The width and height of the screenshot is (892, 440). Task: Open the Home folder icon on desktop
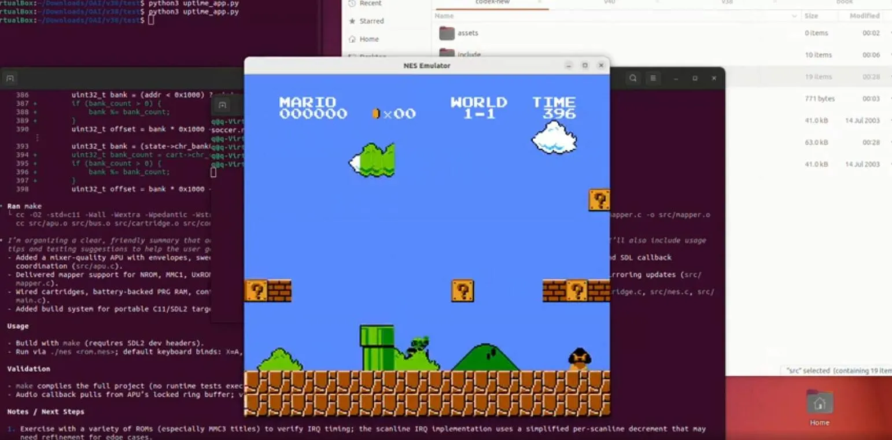pos(819,404)
